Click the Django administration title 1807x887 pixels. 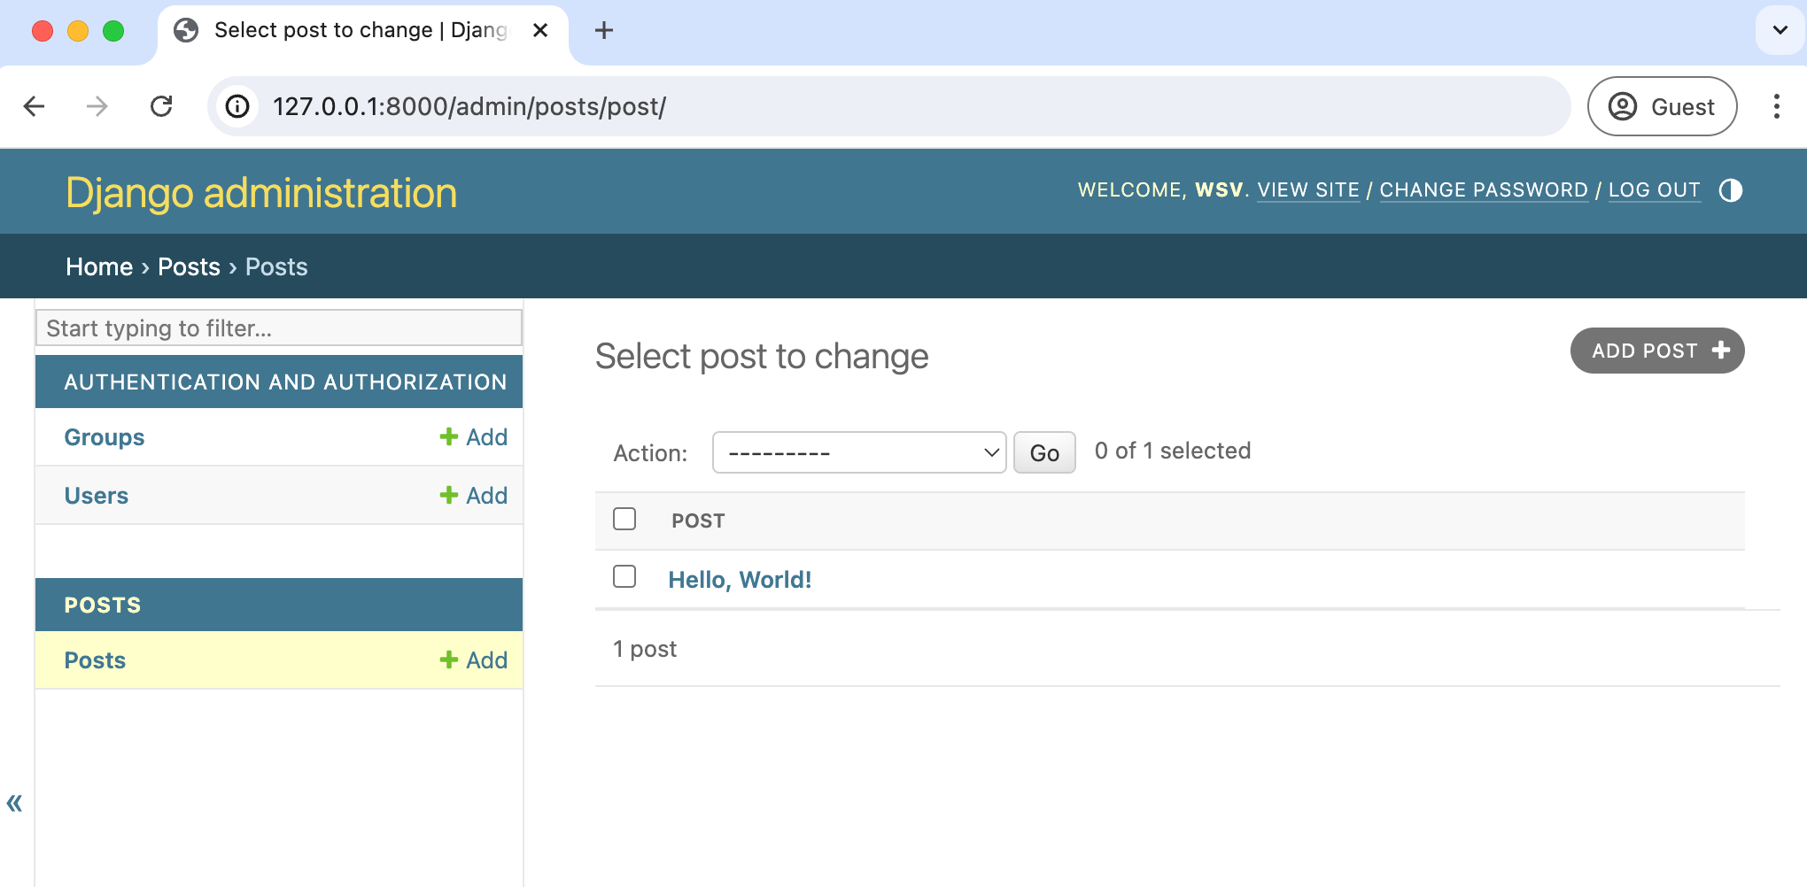point(261,193)
